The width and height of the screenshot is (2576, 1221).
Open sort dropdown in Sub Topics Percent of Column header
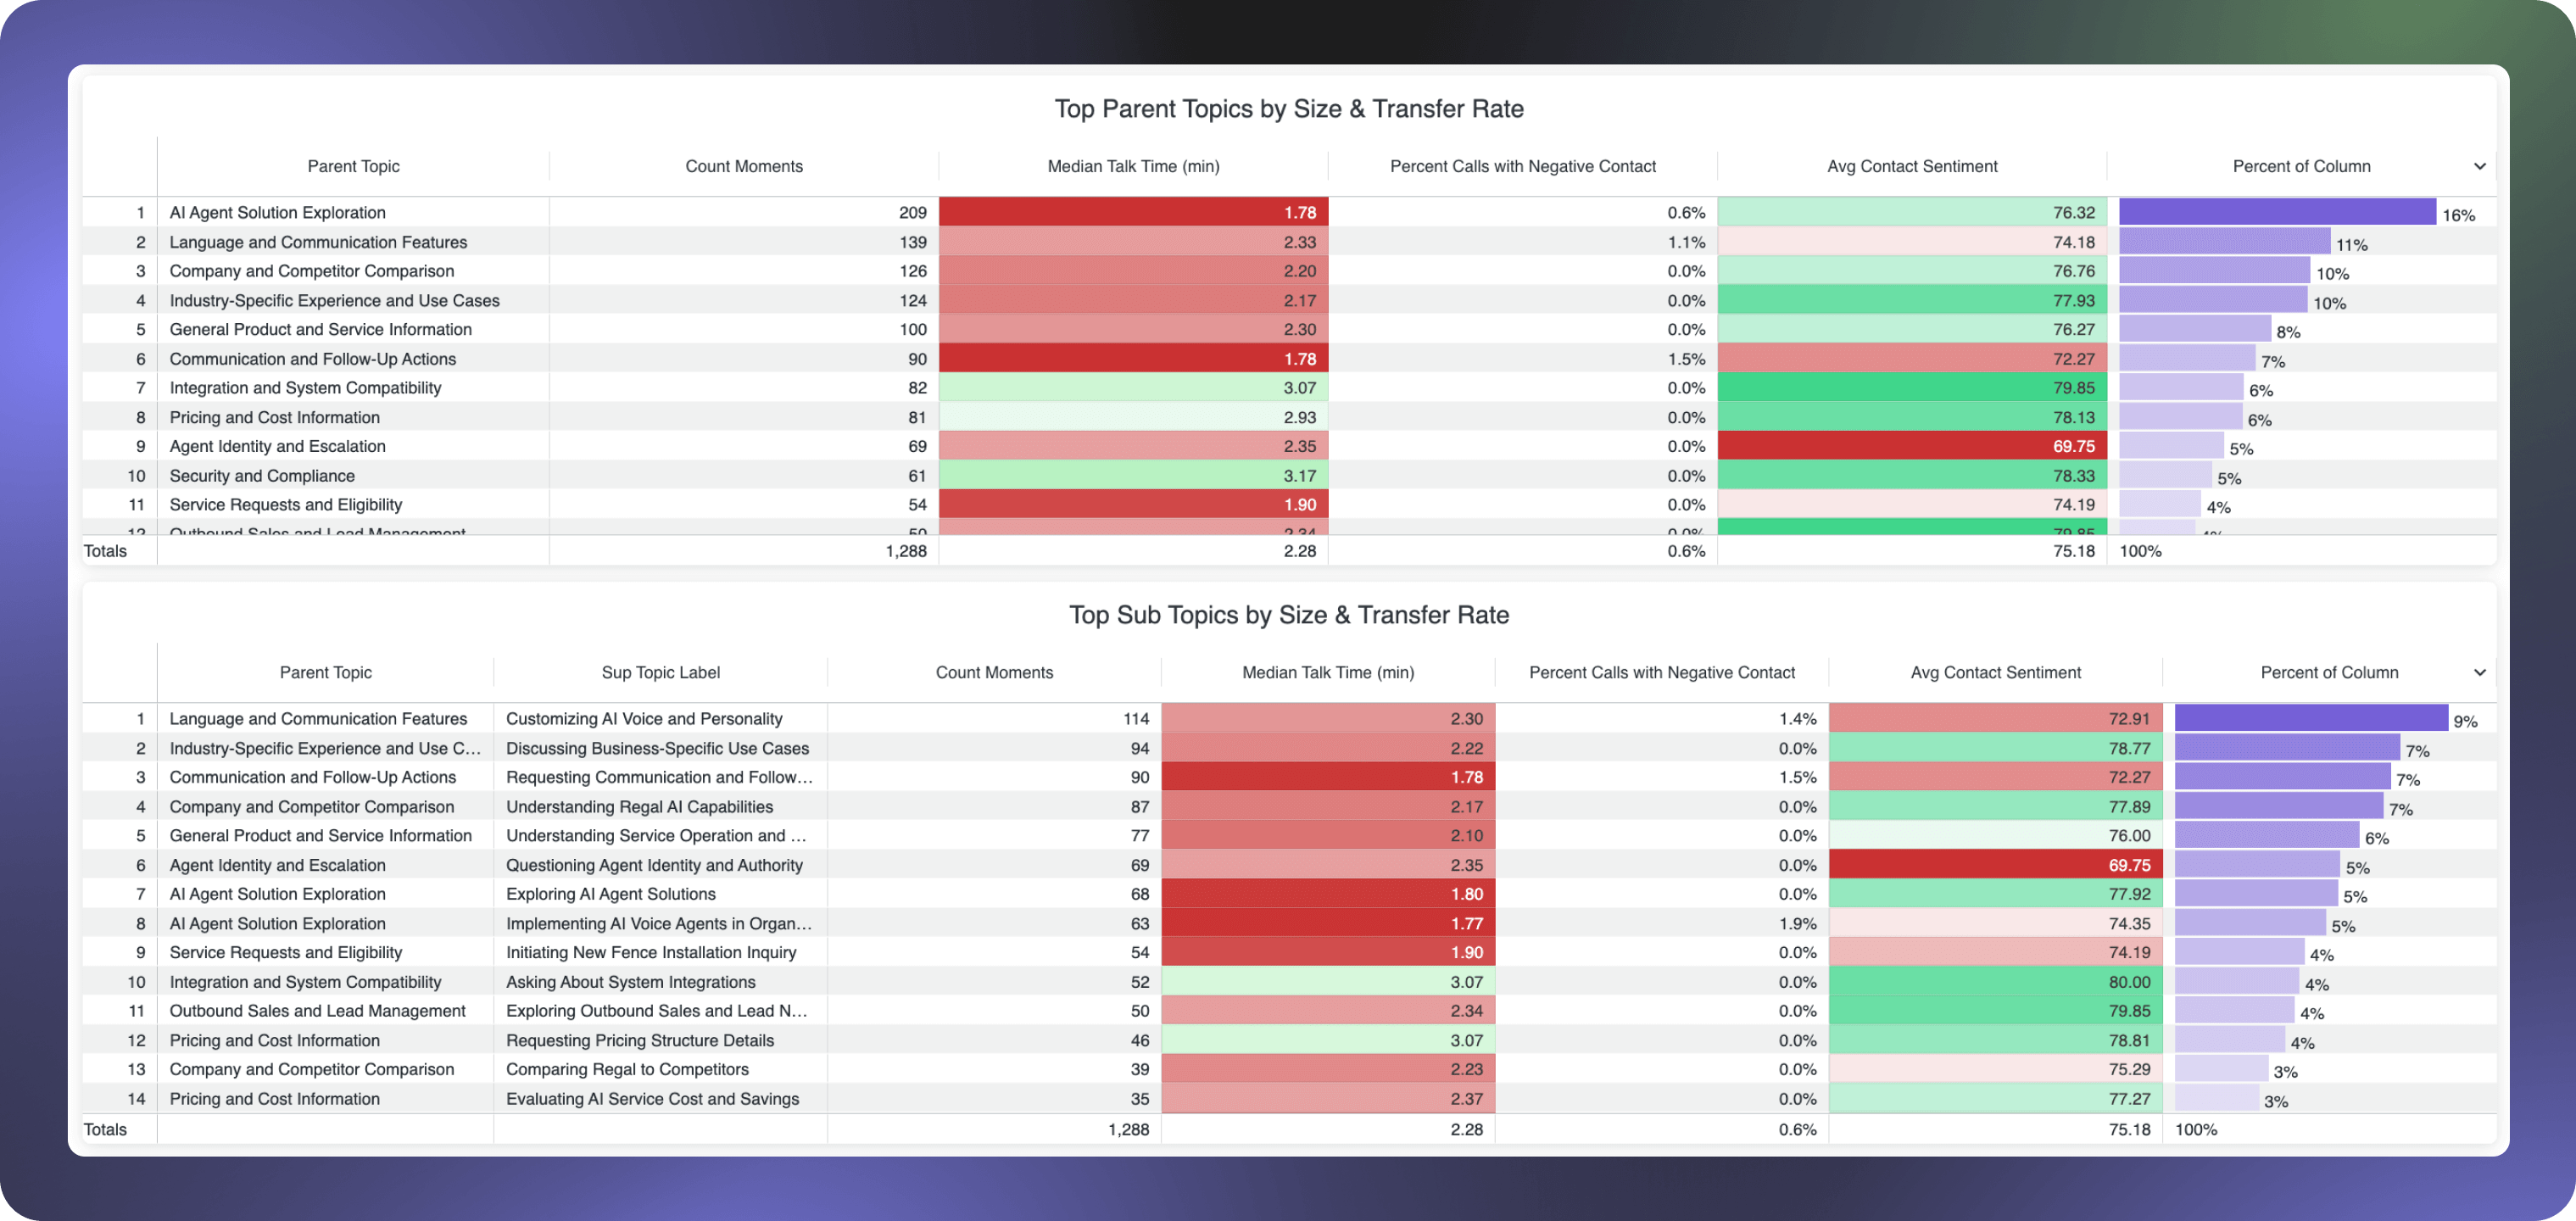[x=2479, y=672]
